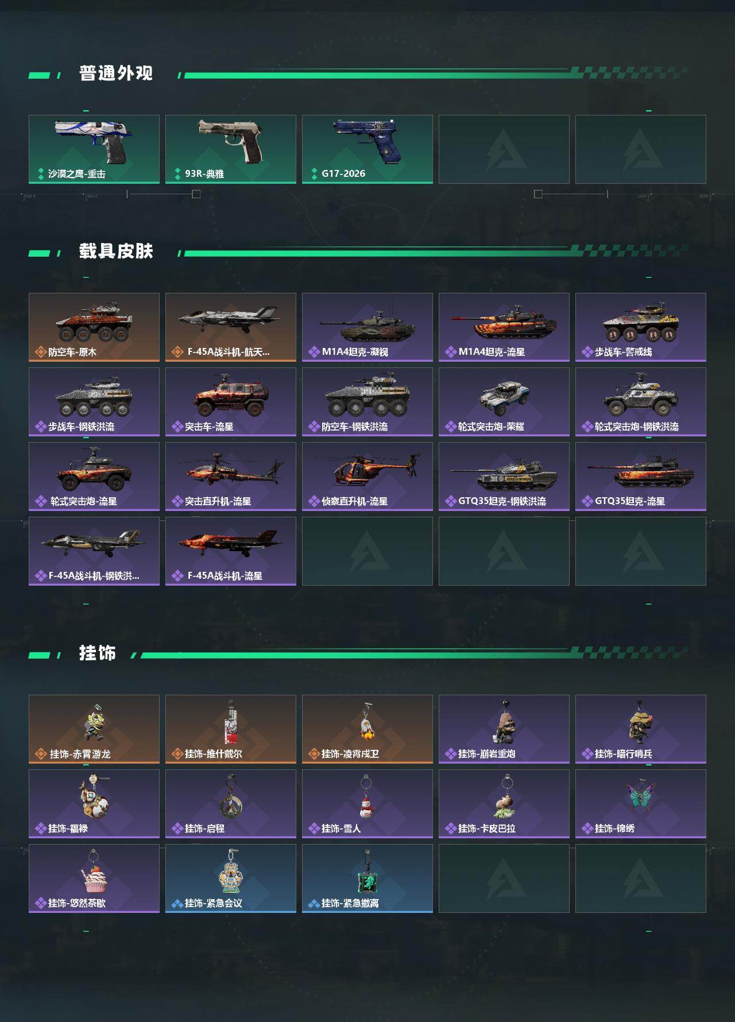This screenshot has height=1022, width=735.
Task: Pick the 挂饰-锦绣 butterfly charm
Action: coord(641,804)
